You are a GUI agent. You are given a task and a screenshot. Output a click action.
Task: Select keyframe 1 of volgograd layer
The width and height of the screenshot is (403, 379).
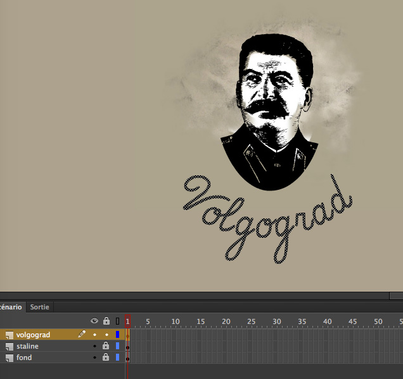(128, 335)
